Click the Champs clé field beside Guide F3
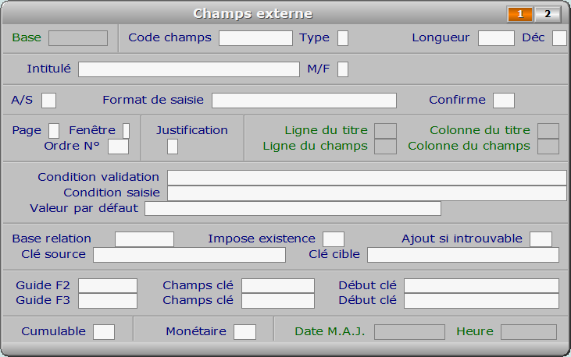 click(278, 301)
